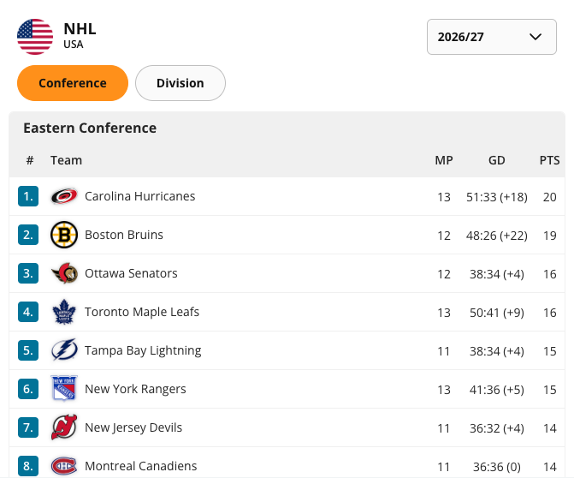Click goal difference 41:36 (+5)
Image resolution: width=574 pixels, height=478 pixels.
pyautogui.click(x=497, y=390)
